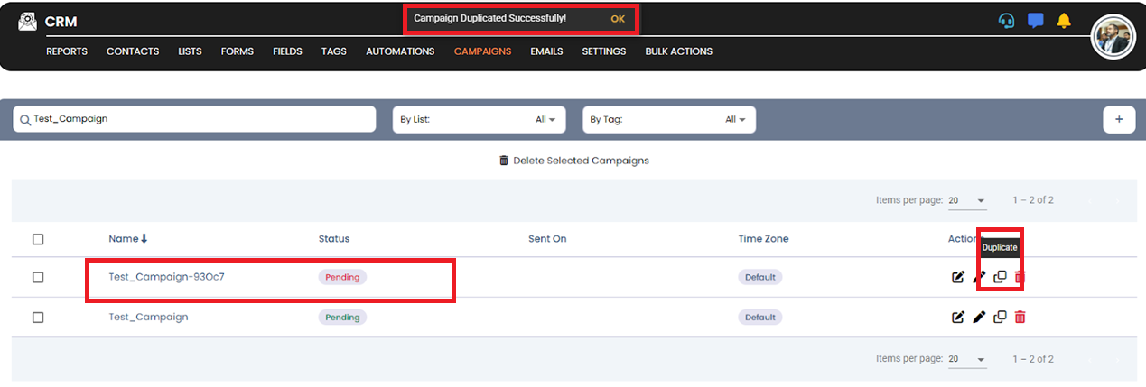The width and height of the screenshot is (1146, 387).
Task: Click red trash icon for Test_Campaign
Action: (1020, 318)
